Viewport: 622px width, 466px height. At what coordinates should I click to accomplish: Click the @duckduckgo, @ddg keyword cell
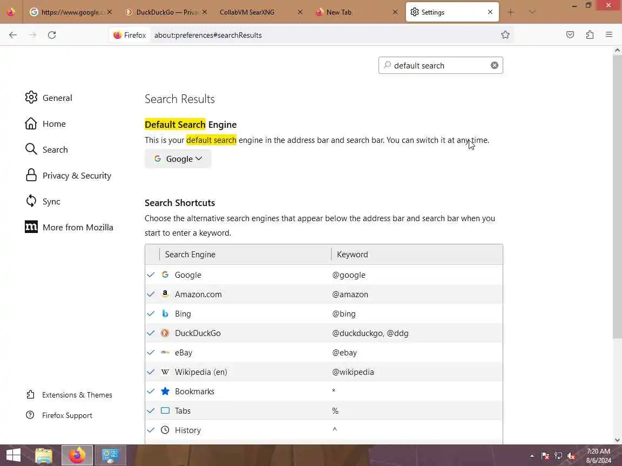(370, 333)
